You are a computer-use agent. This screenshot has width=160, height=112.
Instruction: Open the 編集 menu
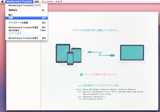[x=37, y=2]
